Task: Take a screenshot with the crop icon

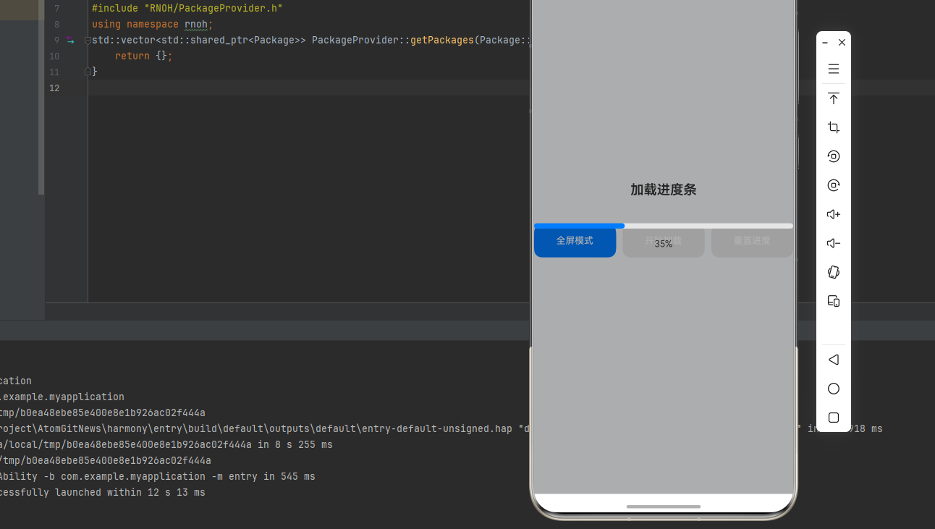Action: pos(834,127)
